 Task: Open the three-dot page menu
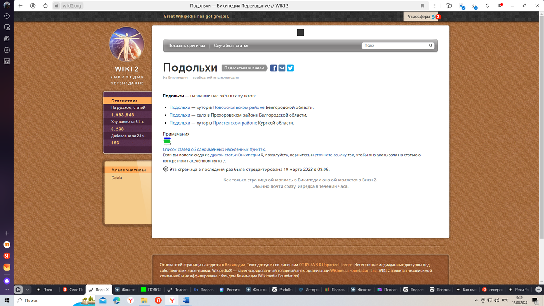pos(435,6)
